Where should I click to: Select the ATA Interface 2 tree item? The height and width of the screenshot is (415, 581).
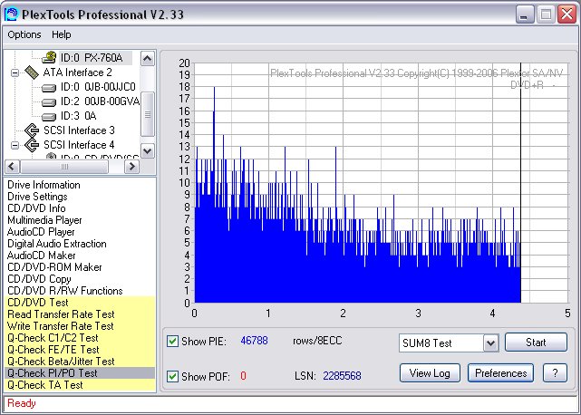[77, 72]
